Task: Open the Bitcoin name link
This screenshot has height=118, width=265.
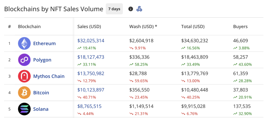Action: point(41,92)
